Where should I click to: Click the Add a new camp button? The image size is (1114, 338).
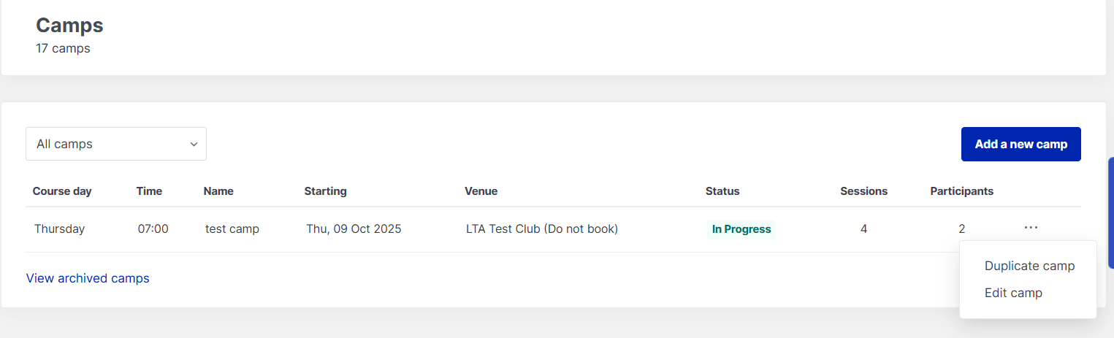pyautogui.click(x=1020, y=144)
